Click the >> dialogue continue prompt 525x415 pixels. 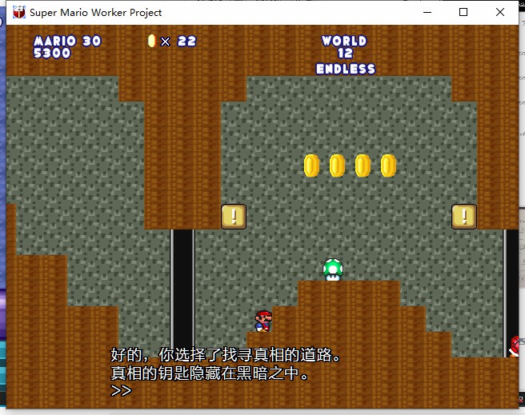coord(121,390)
